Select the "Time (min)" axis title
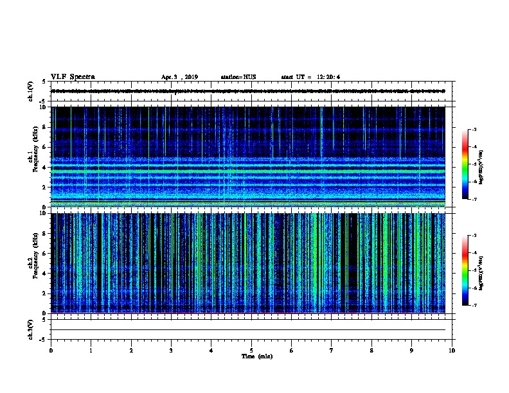The height and width of the screenshot is (393, 509). (257, 356)
